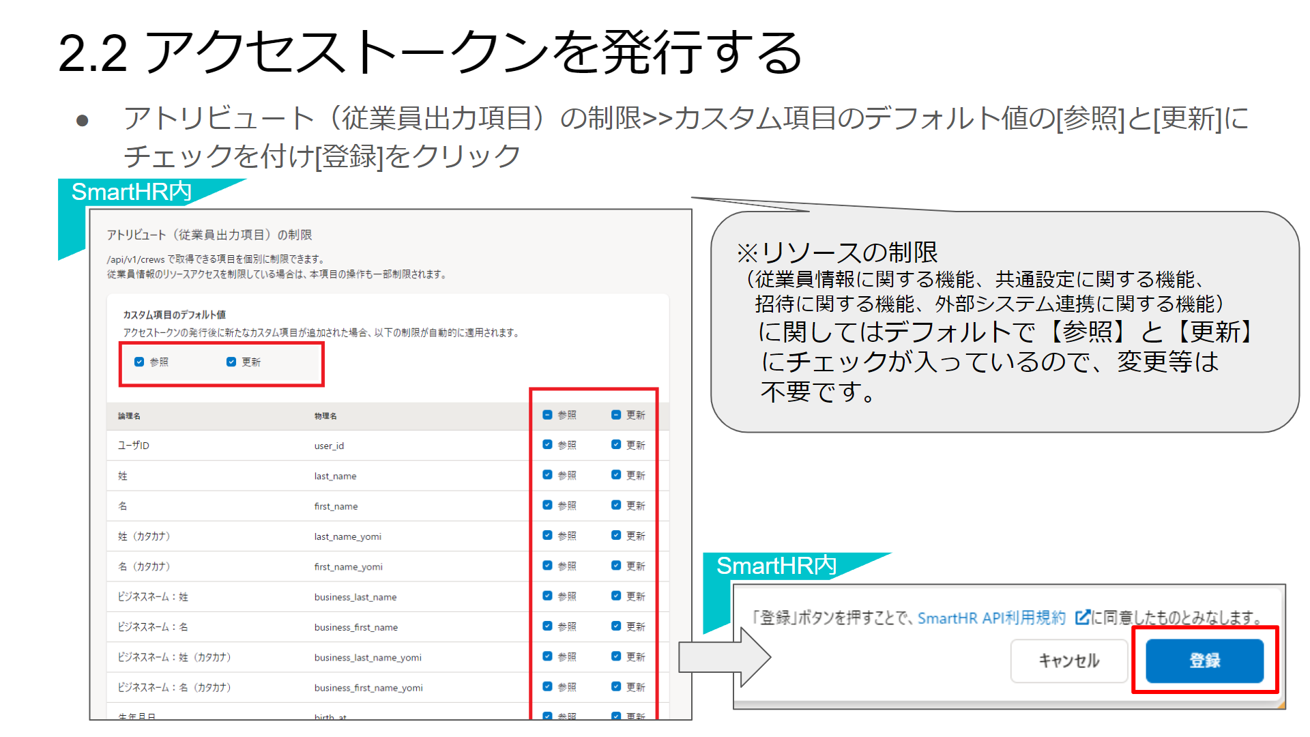
Task: Click the アトリビュート（従業員出力項目）の制限 panel title
Action: coord(209,235)
